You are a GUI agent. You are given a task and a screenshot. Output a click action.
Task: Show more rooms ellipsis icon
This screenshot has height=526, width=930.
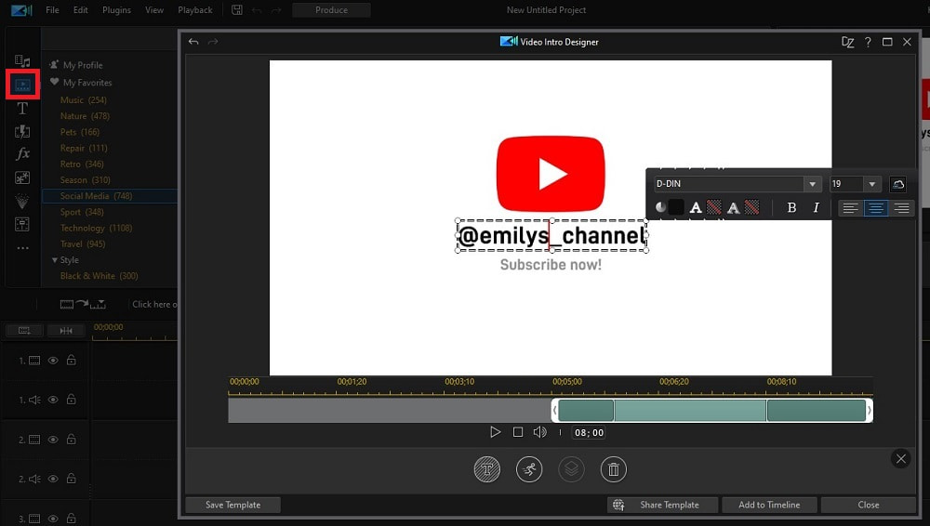(22, 248)
